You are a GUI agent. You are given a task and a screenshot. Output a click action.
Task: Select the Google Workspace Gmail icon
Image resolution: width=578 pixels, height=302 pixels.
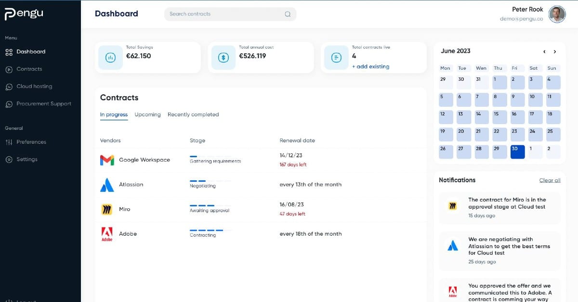click(107, 160)
